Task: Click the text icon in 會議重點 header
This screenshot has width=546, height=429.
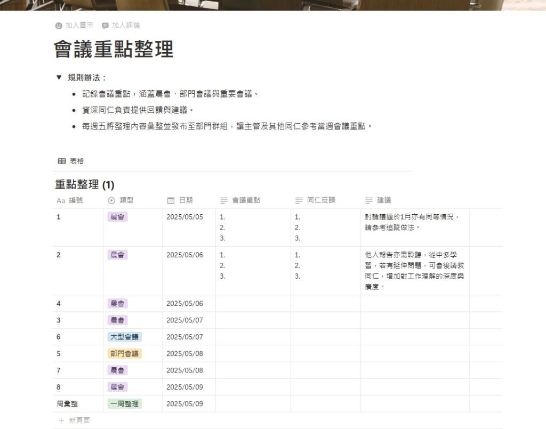Action: (x=224, y=200)
